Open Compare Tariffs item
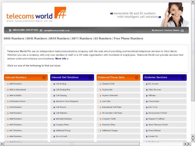This screenshot has height=146, width=195. pyautogui.click(x=118, y=119)
